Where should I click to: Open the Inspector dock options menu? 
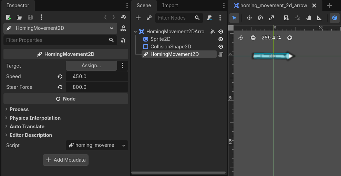[127, 5]
